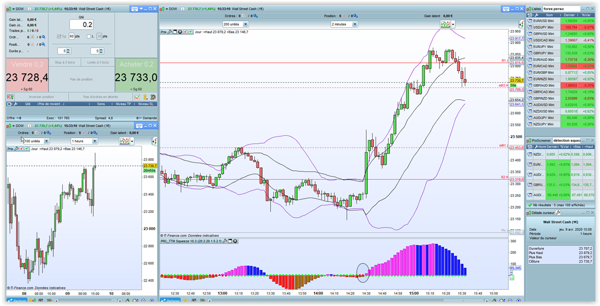Click the détection squeeze ProScreener name field
Viewport: 600px width, 306px height.
coord(566,141)
